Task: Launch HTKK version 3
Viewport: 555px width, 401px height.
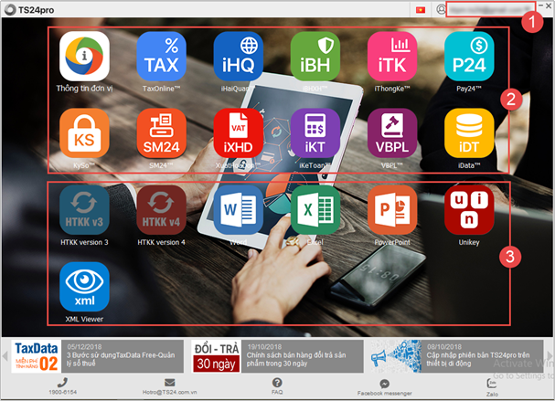Action: coord(84,210)
